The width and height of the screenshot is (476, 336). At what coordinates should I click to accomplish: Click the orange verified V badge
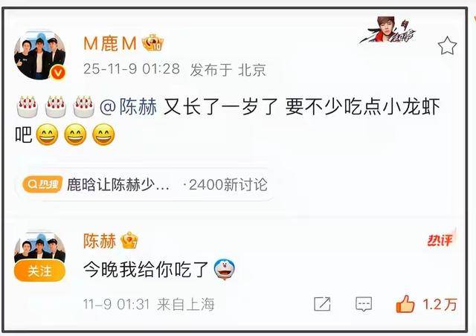[x=58, y=73]
